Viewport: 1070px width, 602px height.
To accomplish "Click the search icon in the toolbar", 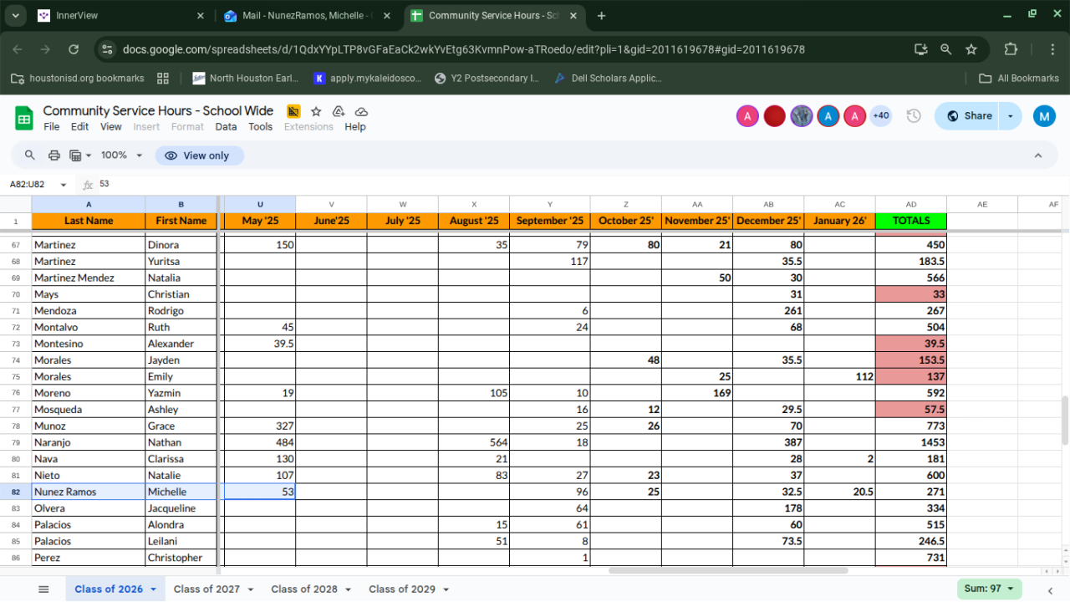I will (30, 156).
